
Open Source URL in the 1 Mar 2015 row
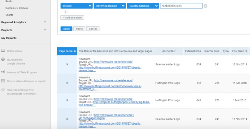[x=113, y=99]
